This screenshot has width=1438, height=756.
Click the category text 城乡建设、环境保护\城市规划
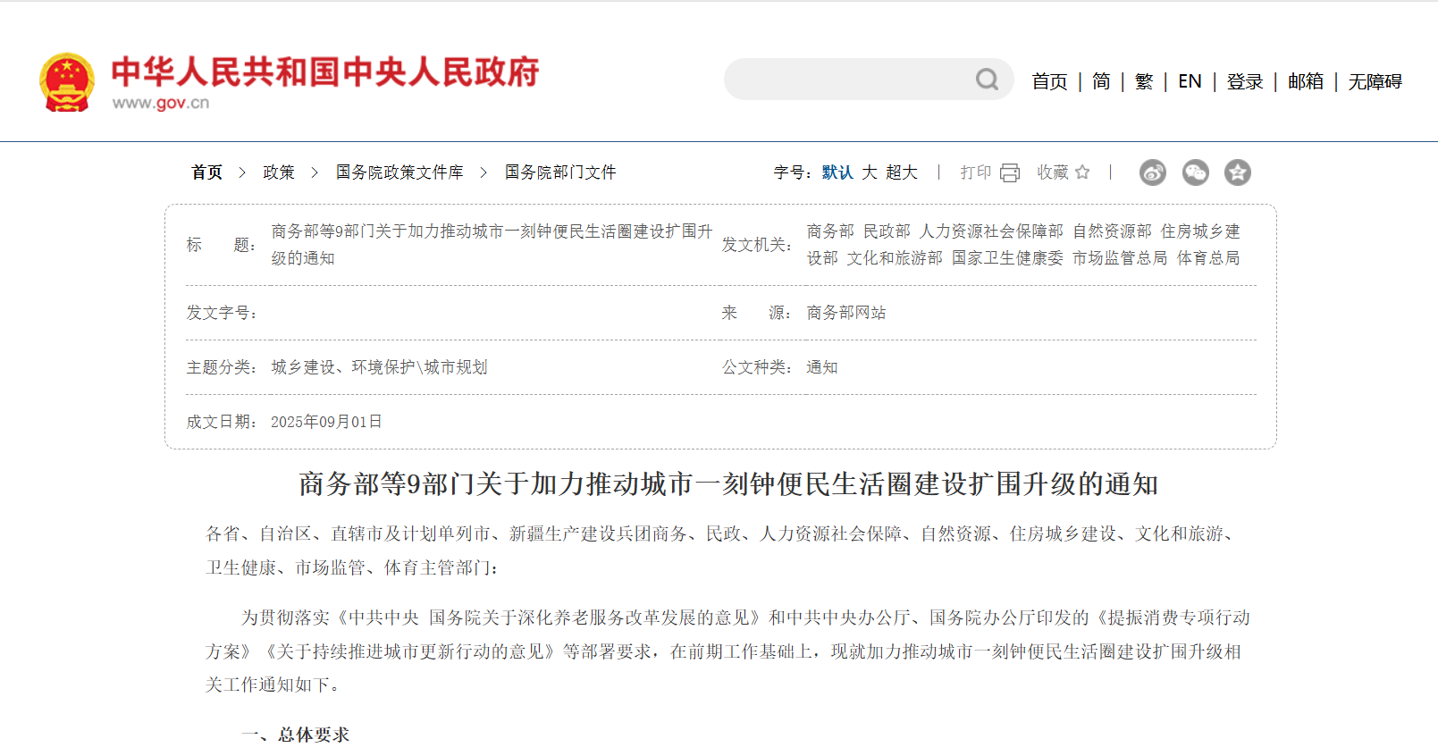click(379, 367)
